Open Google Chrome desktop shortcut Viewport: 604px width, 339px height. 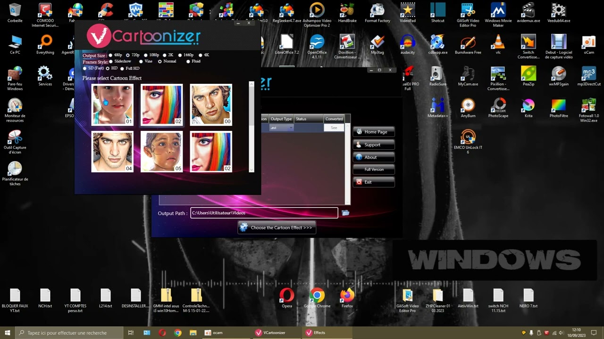click(x=317, y=298)
